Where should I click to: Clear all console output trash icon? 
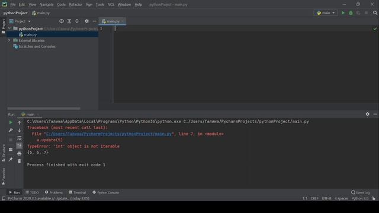pos(20,161)
